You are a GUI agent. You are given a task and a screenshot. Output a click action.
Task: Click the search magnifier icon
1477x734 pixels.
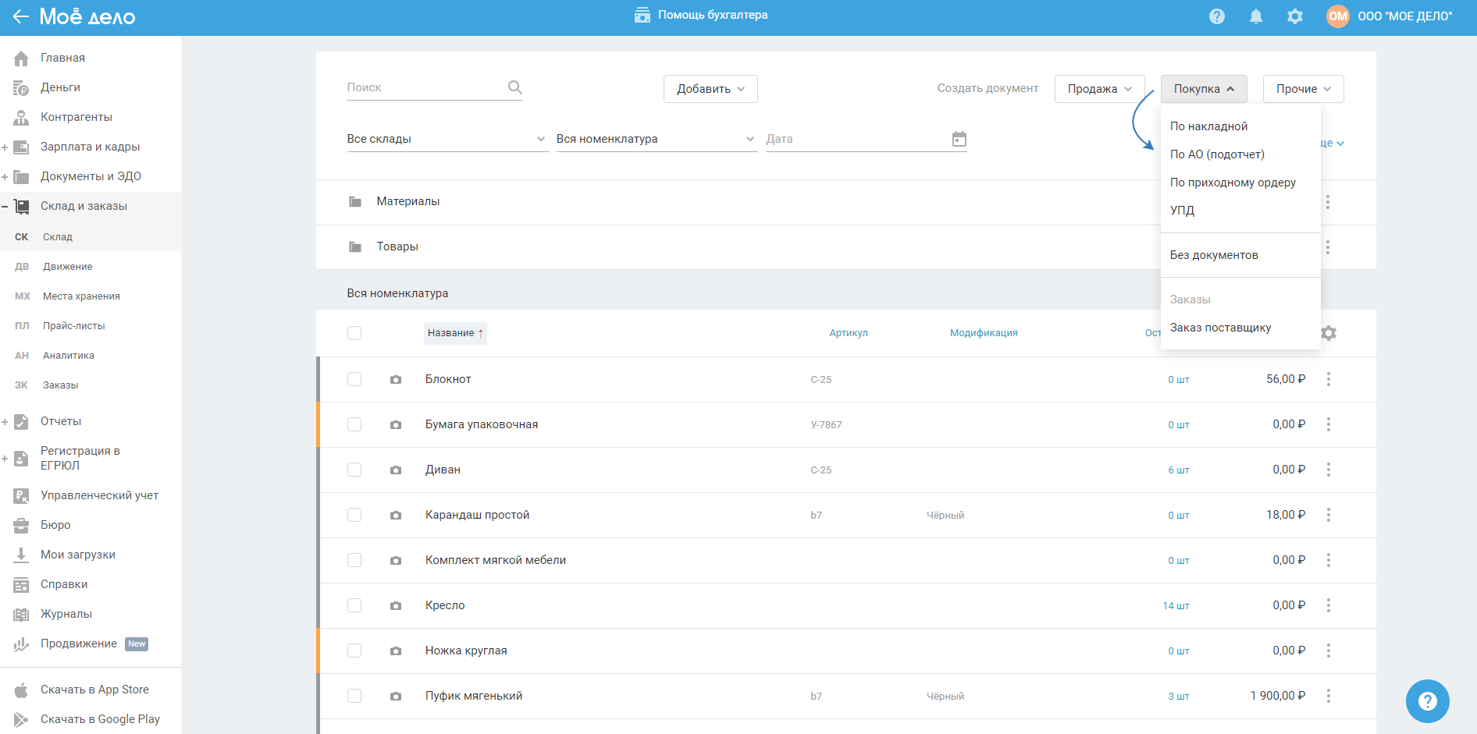coord(514,87)
